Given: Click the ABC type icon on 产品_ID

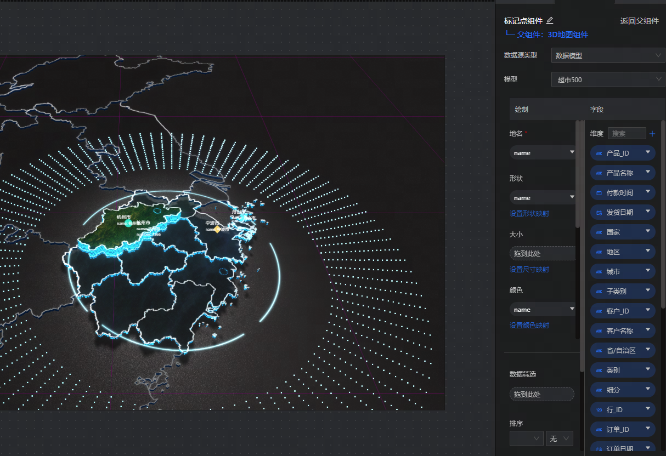Looking at the screenshot, I should coord(599,153).
